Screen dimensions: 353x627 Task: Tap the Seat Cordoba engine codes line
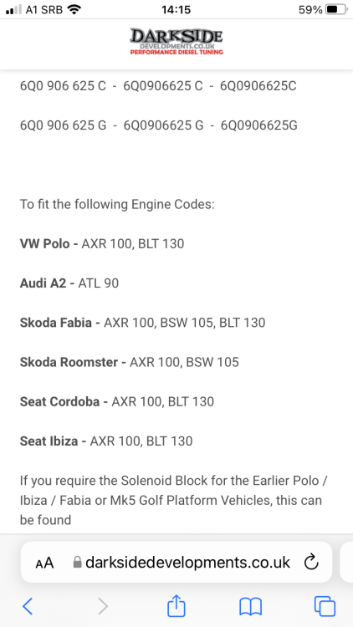pos(117,401)
